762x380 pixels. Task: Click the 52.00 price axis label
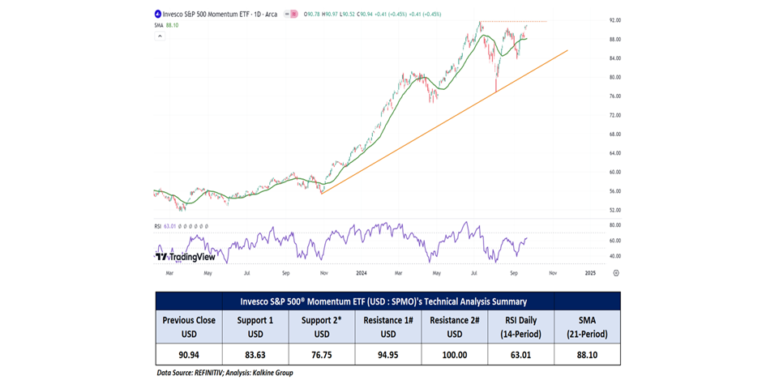coord(617,211)
